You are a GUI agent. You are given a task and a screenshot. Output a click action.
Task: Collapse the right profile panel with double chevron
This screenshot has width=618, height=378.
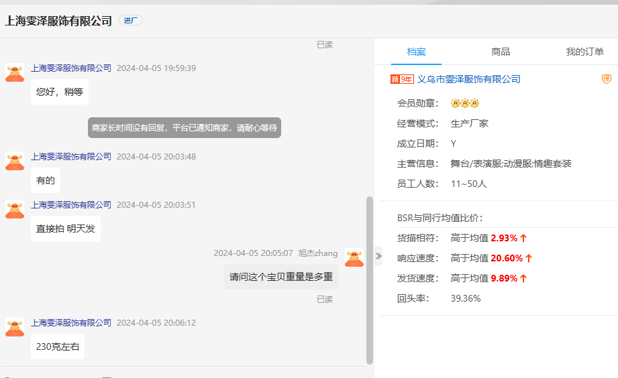point(378,256)
